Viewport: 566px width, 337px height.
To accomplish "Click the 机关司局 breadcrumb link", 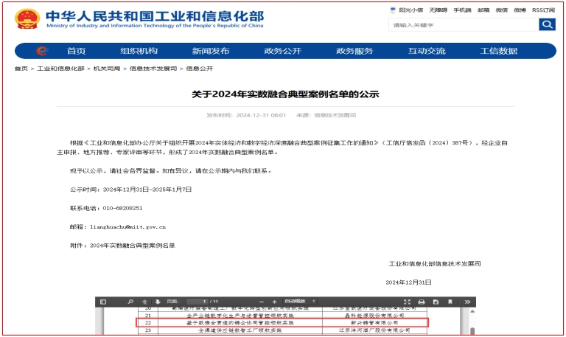I will [107, 69].
